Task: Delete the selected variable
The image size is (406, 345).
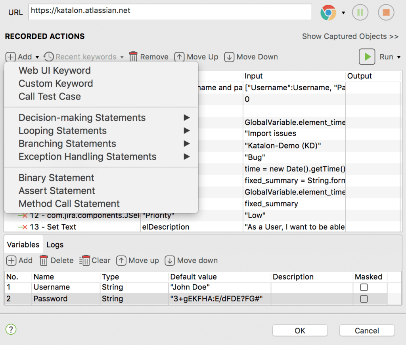Action: pos(56,261)
